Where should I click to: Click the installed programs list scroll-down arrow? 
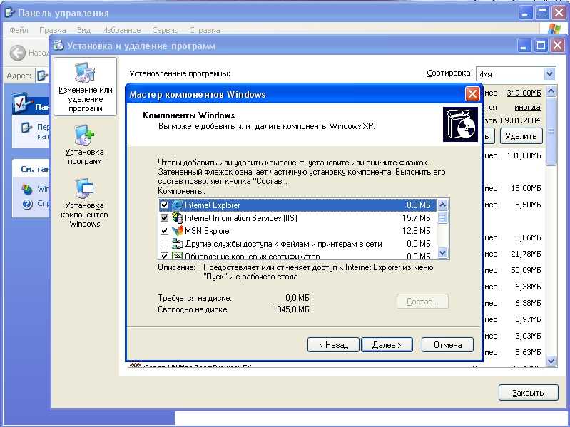(x=551, y=361)
